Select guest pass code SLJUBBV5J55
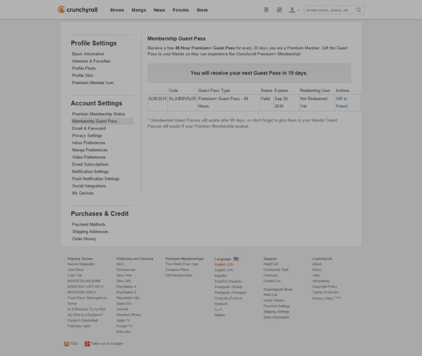The image size is (422, 356). coord(183,99)
